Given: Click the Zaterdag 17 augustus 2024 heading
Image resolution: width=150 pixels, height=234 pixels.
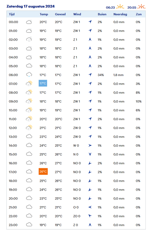Looking at the screenshot, I should click(x=31, y=6).
